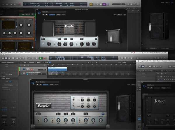Click the Forward button in main transport
The width and height of the screenshot is (175, 130).
33,58
